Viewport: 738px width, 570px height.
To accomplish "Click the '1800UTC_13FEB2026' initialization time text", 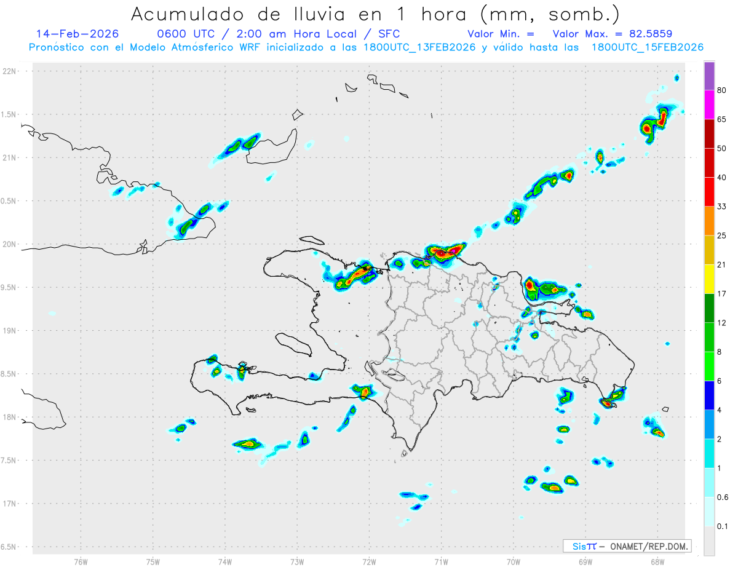I will click(x=419, y=47).
